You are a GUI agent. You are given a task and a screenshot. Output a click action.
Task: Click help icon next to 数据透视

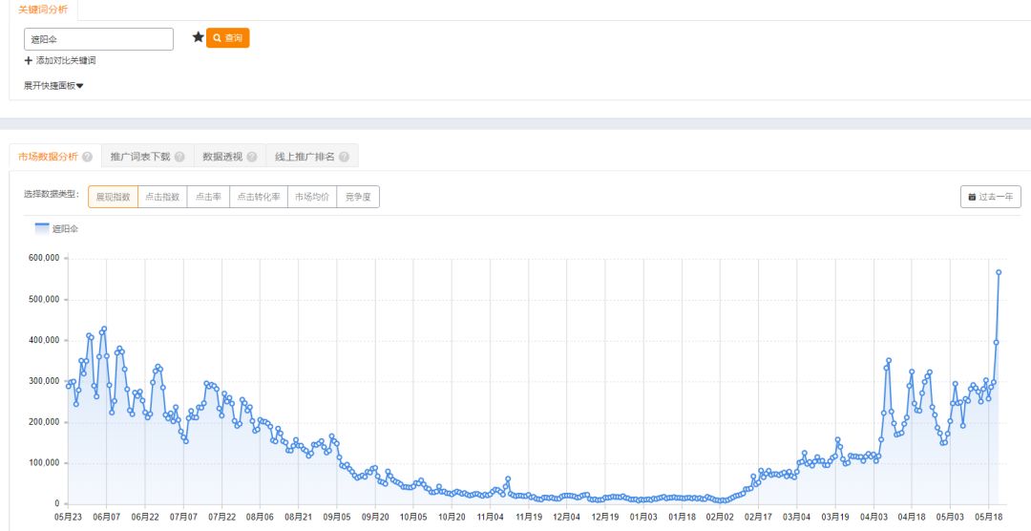pyautogui.click(x=252, y=157)
